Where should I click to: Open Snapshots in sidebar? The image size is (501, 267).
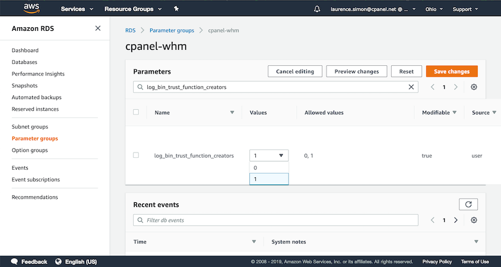click(24, 85)
